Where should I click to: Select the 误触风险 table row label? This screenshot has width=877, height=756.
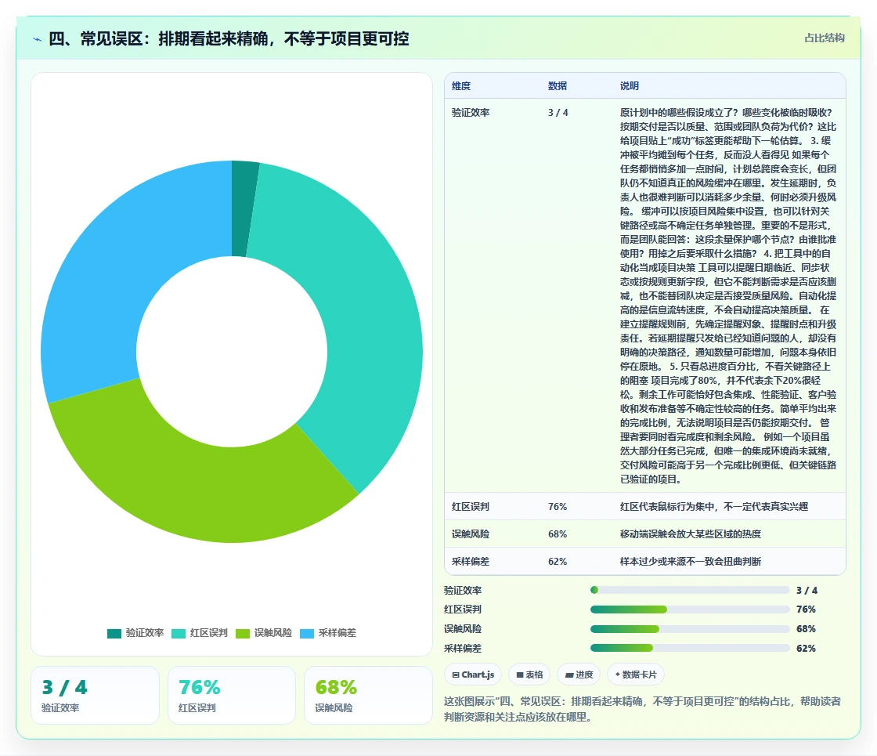[471, 534]
